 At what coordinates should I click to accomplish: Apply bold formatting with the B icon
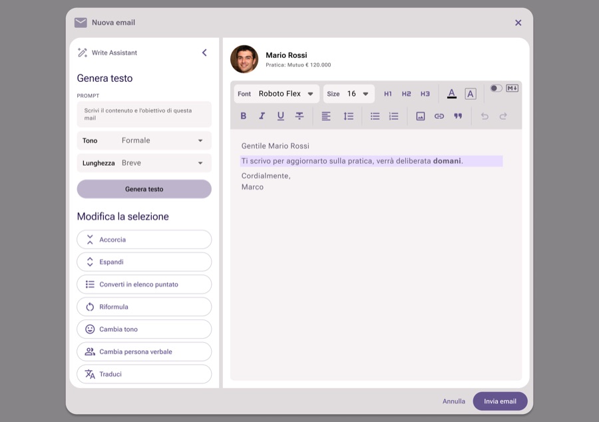244,116
